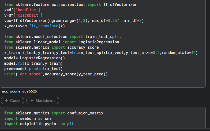Click the line importing LogisticRegression
The image size is (210, 131).
62,42
